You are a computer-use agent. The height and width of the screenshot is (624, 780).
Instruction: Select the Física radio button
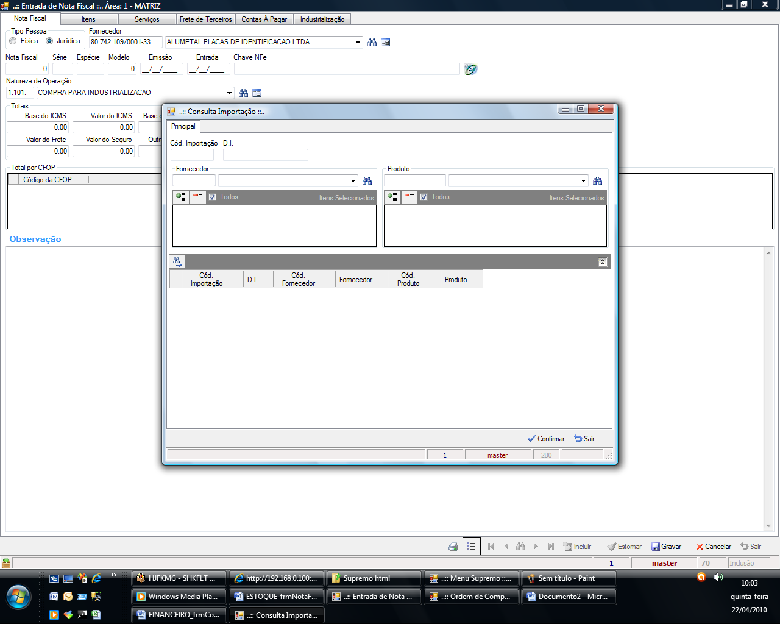coord(13,41)
